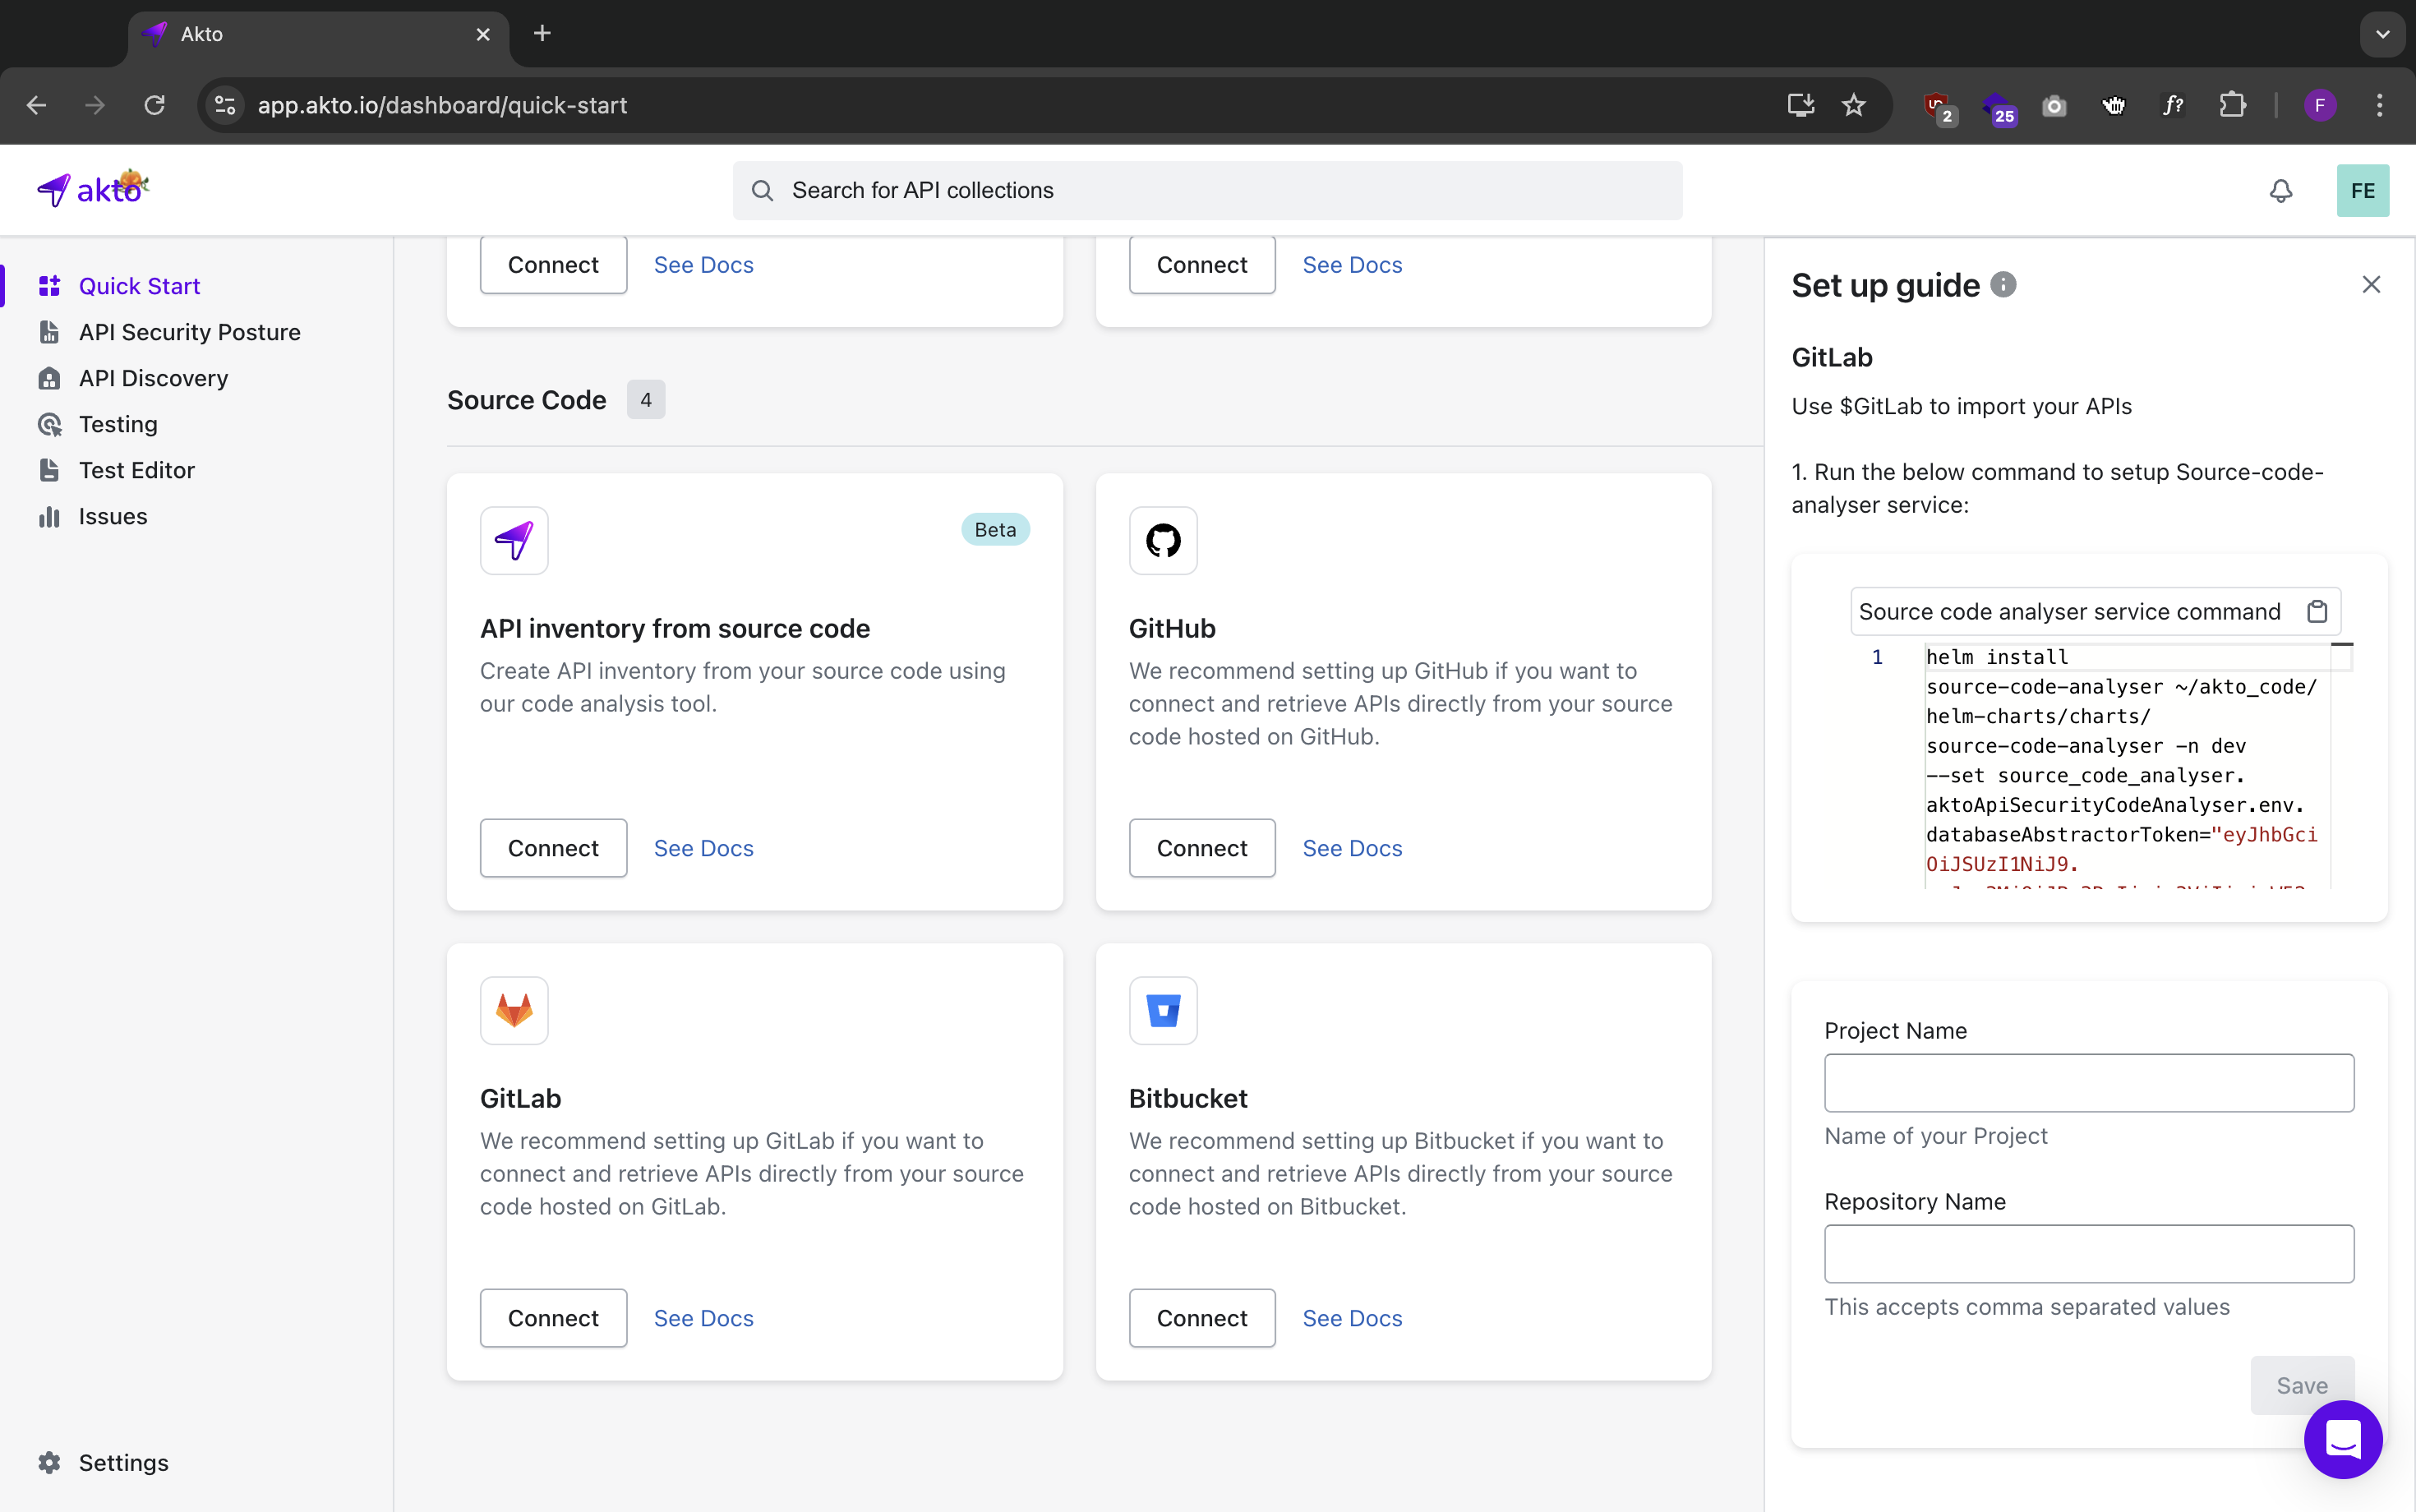Bookmark this page with the star icon
The width and height of the screenshot is (2416, 1512).
1853,105
